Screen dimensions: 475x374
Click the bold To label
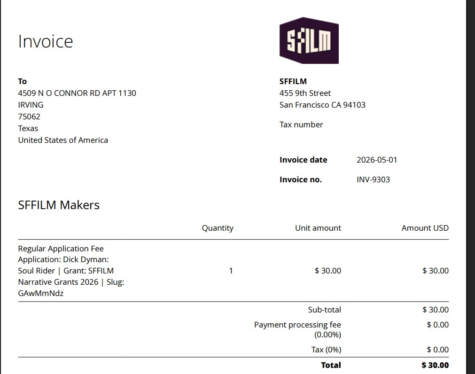coord(23,81)
